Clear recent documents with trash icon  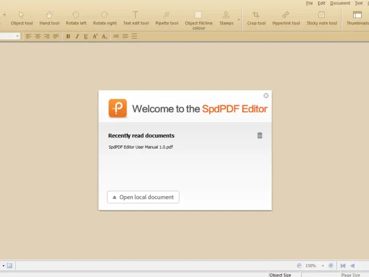coord(260,135)
